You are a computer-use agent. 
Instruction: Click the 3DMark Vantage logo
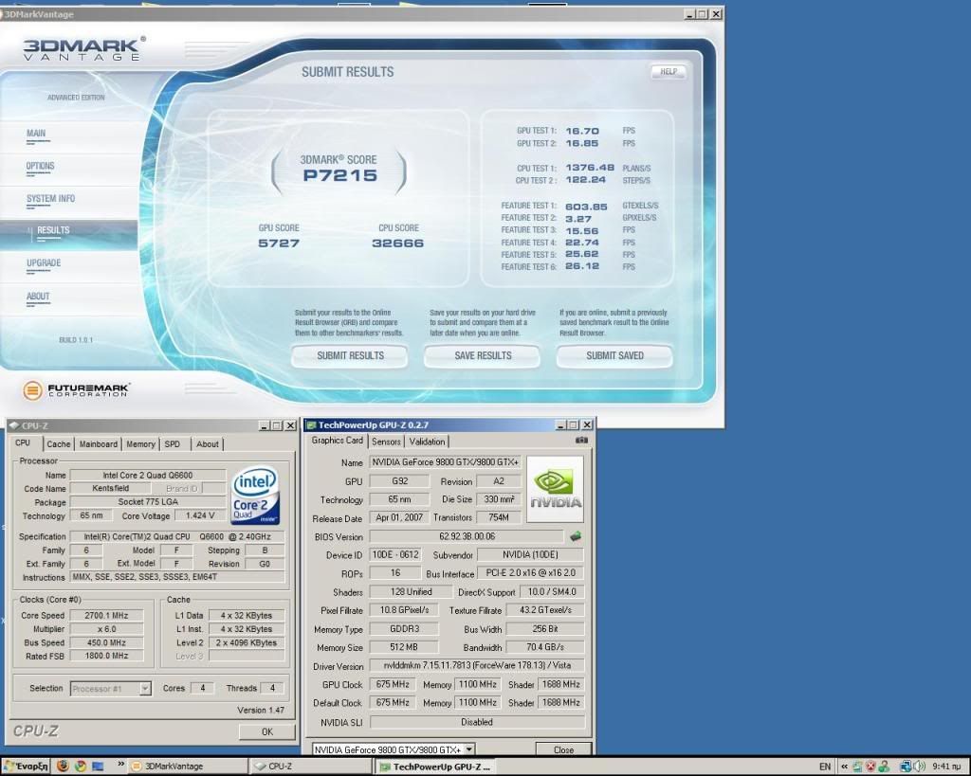84,48
